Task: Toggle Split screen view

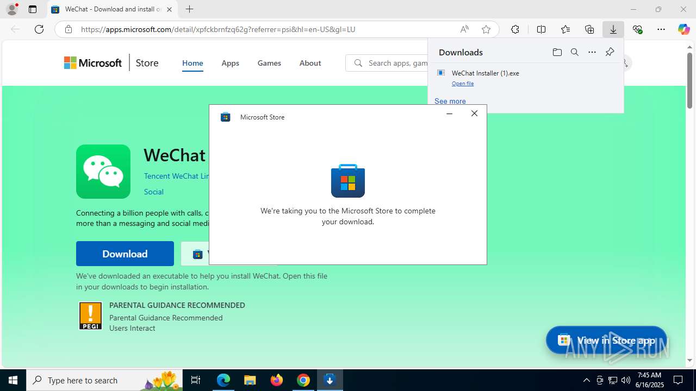Action: tap(541, 29)
